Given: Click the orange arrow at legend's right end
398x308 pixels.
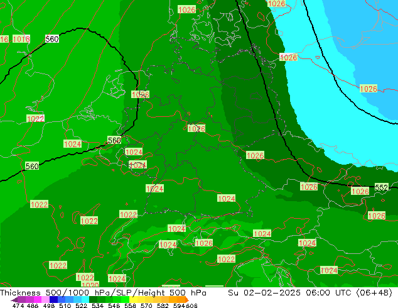Looking at the screenshot, I should (x=187, y=300).
